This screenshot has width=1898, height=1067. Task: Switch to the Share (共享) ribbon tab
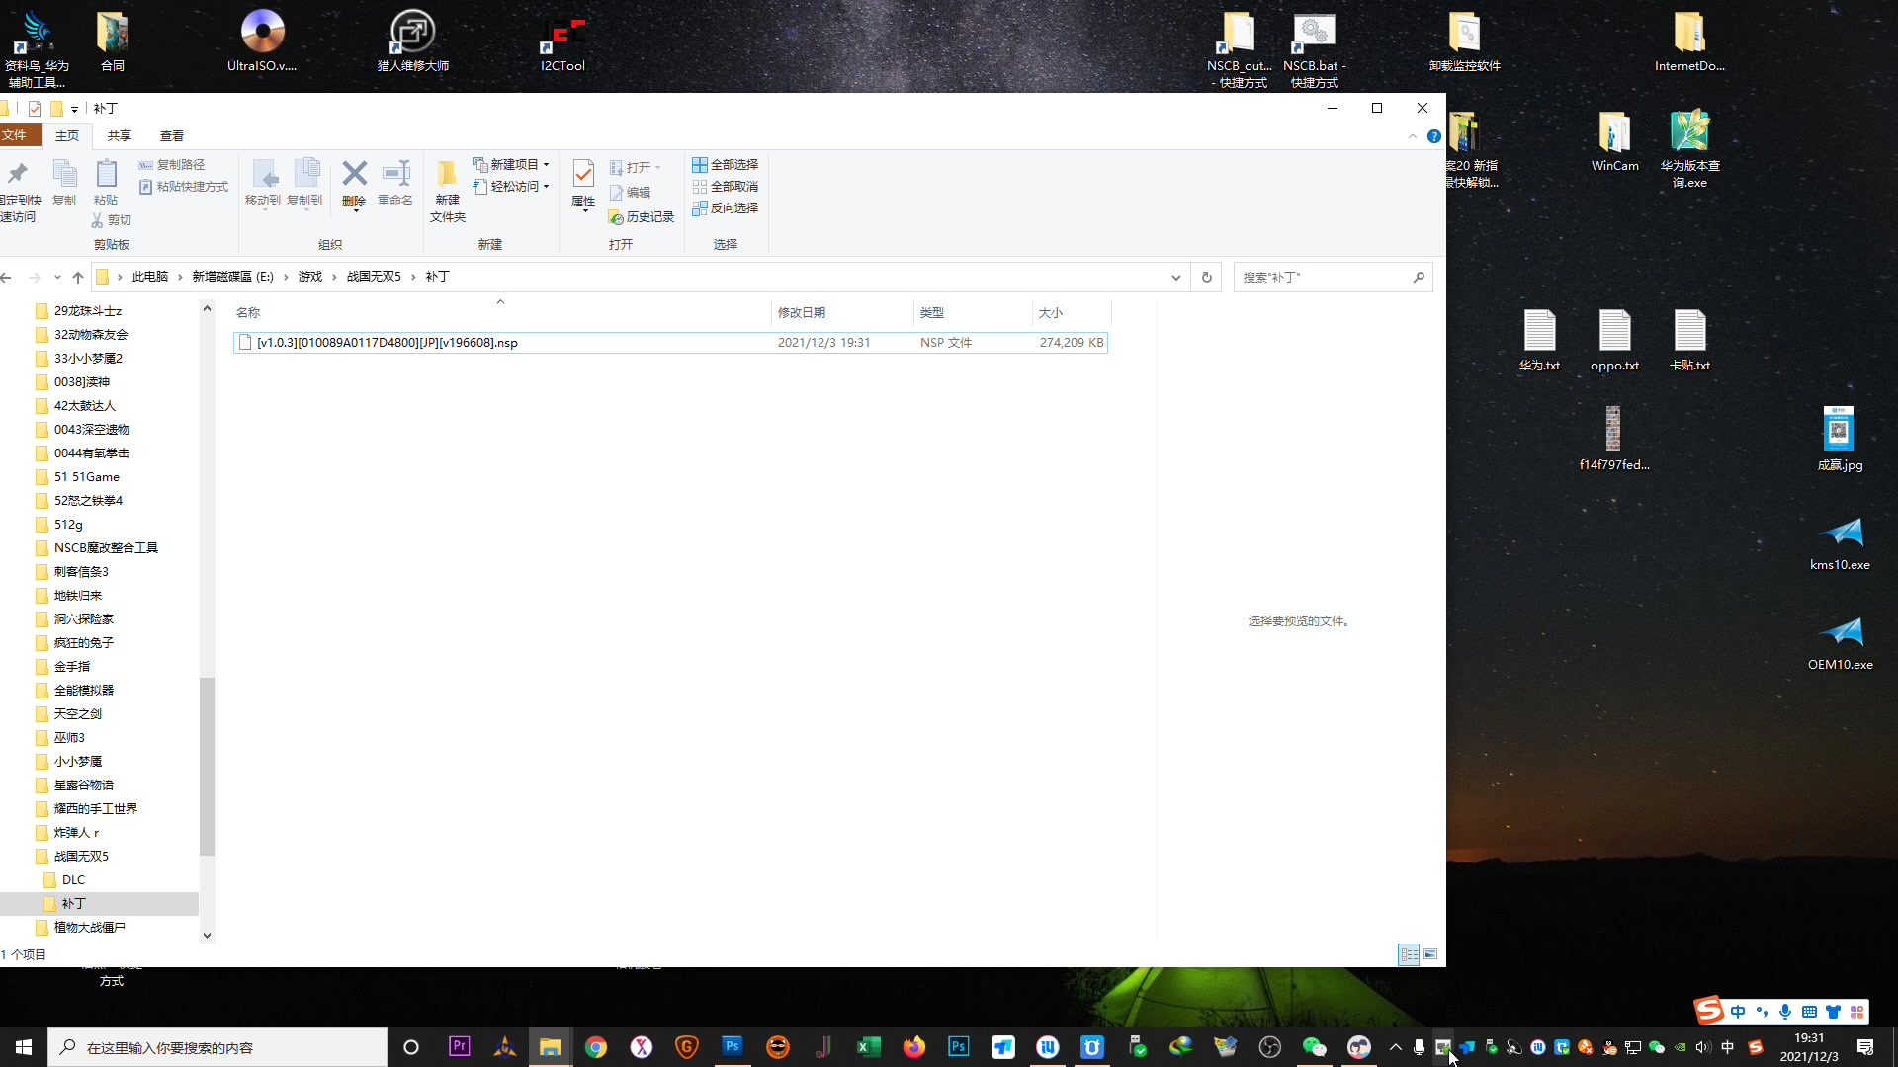click(x=120, y=135)
